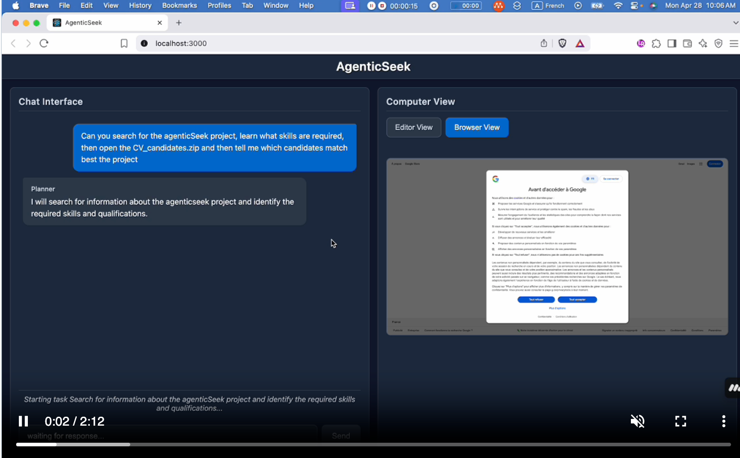This screenshot has height=458, width=740.
Task: Open the Edit menu
Action: (x=87, y=5)
